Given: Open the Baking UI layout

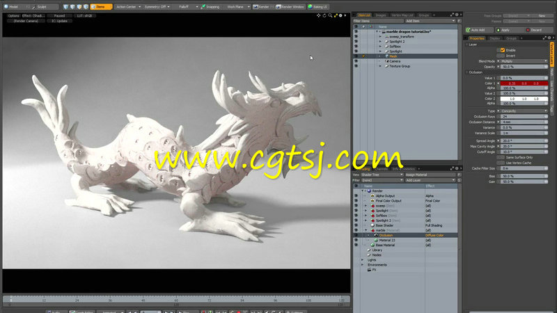Looking at the screenshot, I should [317, 7].
